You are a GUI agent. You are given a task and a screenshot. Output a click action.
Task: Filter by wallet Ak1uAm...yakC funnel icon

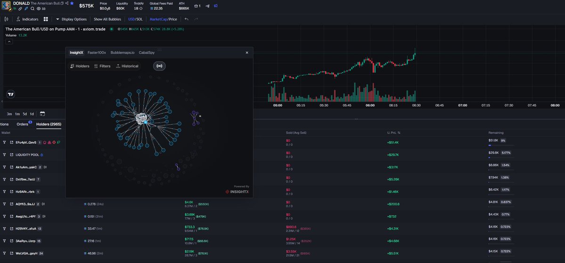click(x=5, y=167)
